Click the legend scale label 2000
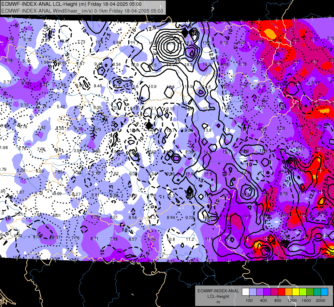Viewport: 334px width, 307px height. click(321, 301)
